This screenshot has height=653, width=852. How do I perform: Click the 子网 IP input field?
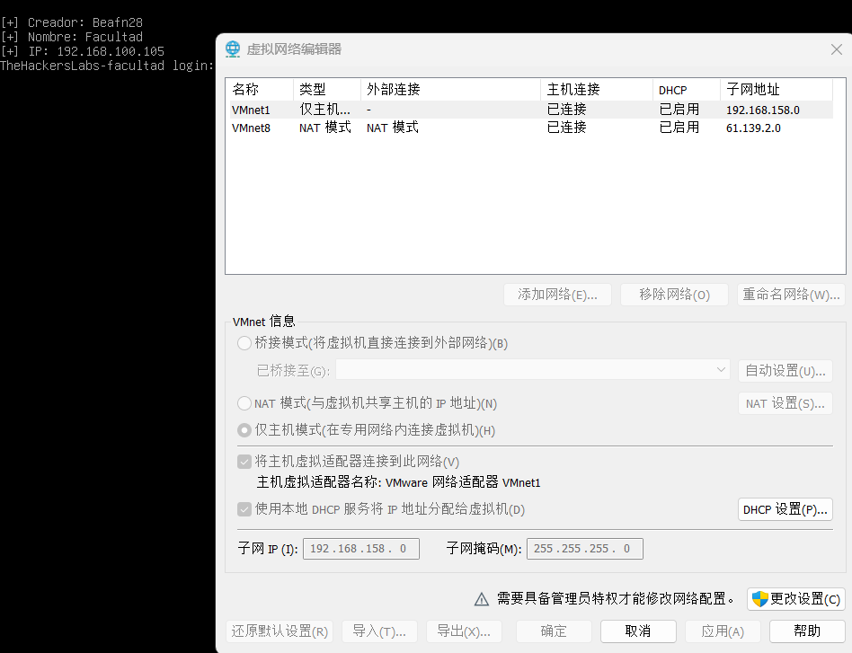pyautogui.click(x=360, y=548)
